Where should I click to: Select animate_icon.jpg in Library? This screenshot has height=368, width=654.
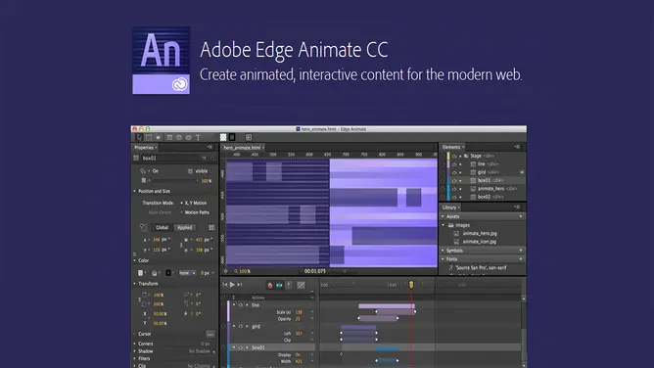pos(480,242)
